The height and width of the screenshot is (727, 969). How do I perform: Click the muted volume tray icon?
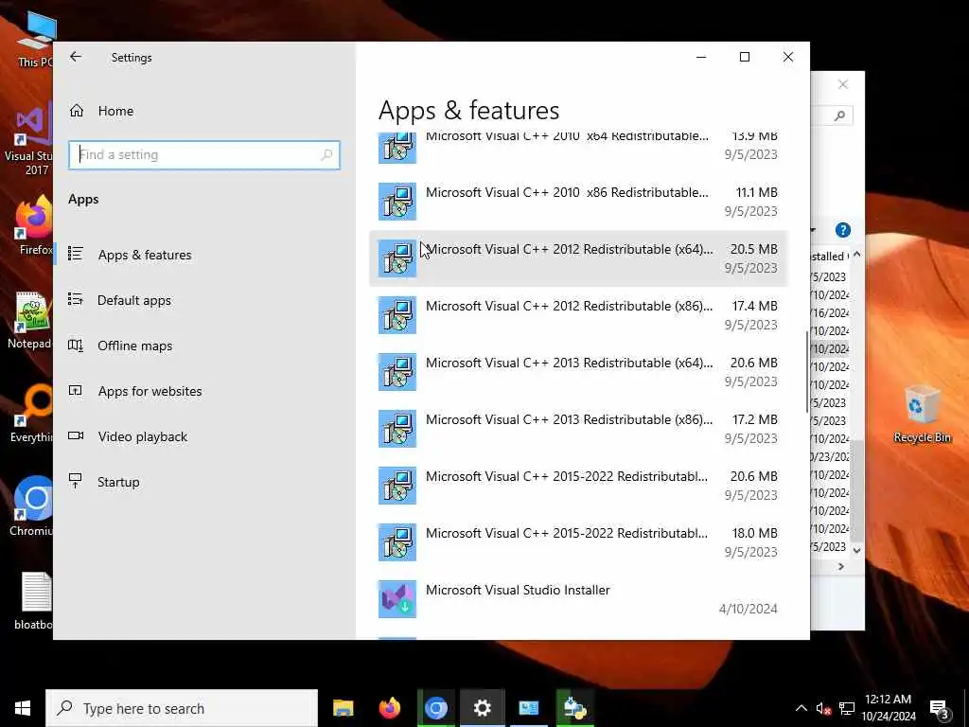tap(823, 708)
